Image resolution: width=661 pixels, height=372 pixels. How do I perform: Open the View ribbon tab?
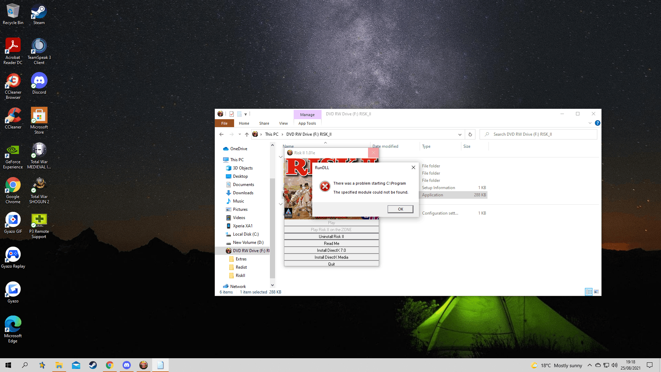tap(283, 123)
